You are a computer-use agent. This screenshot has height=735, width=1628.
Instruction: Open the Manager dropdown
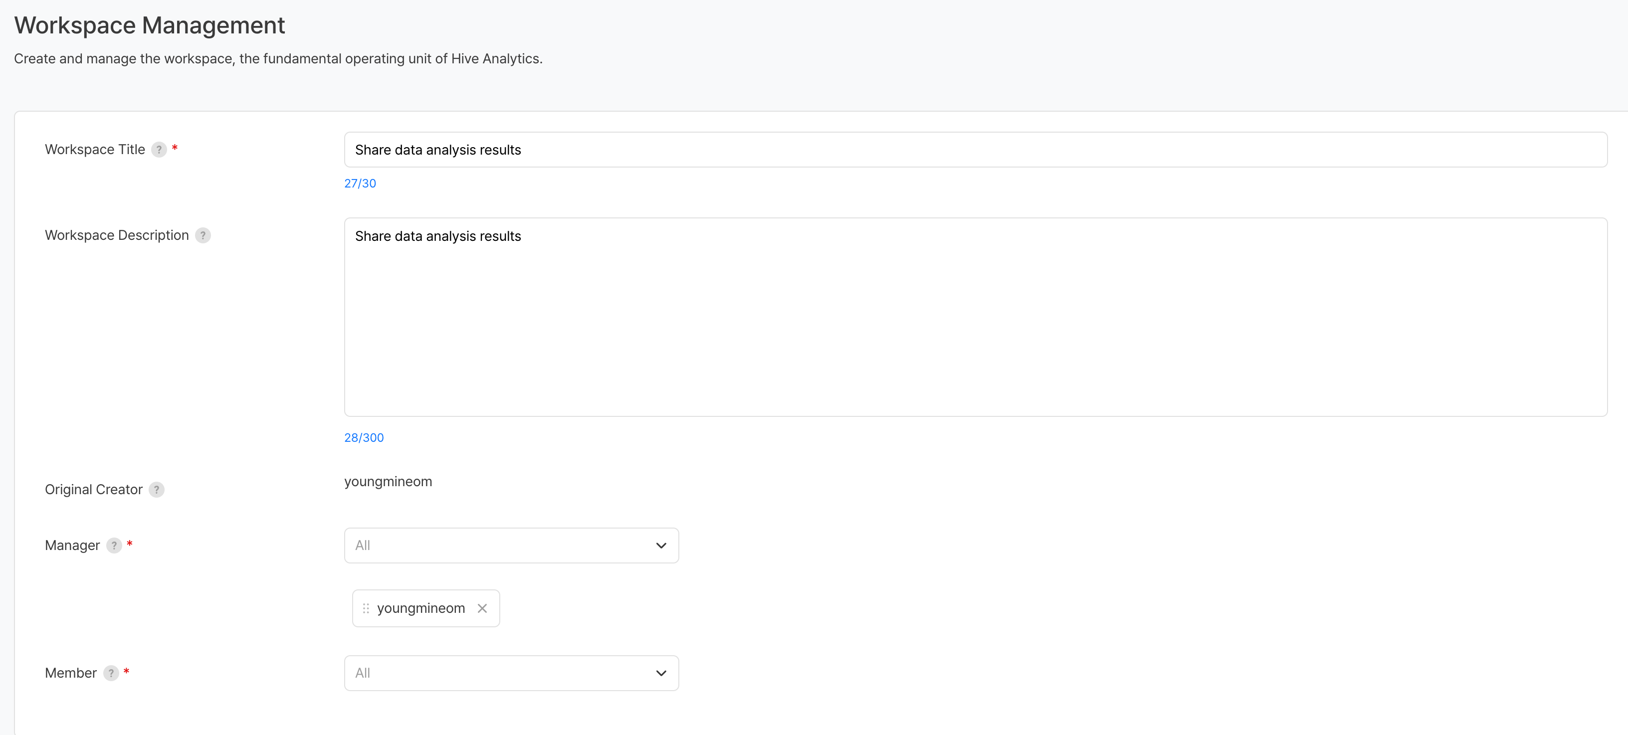(499, 546)
